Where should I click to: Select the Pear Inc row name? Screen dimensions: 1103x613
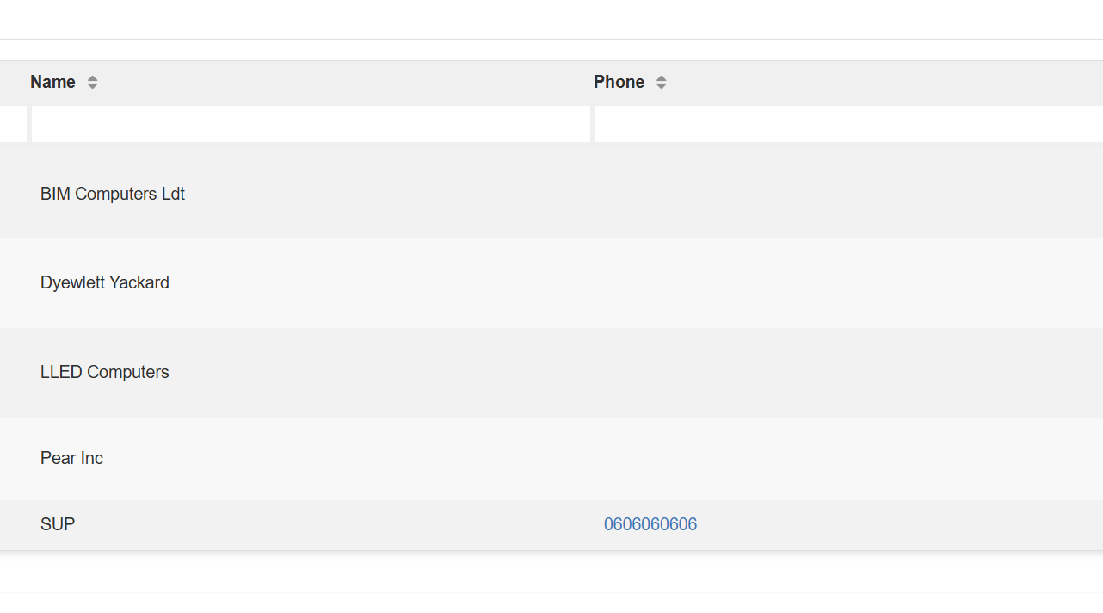click(71, 458)
